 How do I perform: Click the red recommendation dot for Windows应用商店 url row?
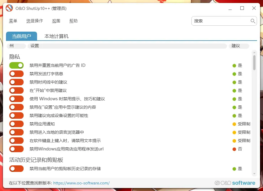click(x=234, y=149)
